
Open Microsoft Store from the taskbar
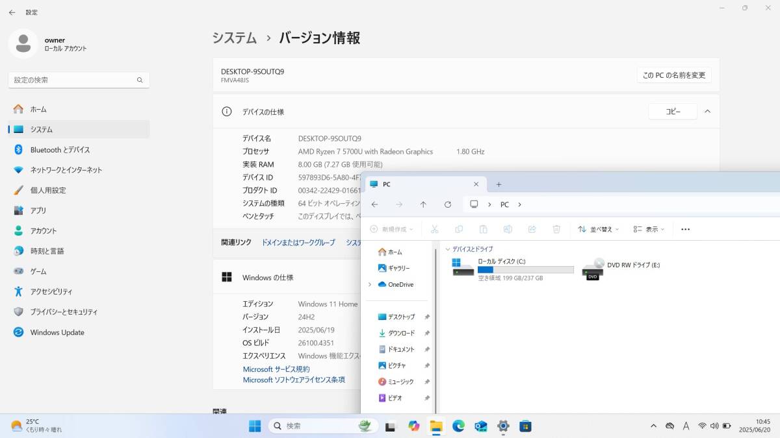point(525,426)
